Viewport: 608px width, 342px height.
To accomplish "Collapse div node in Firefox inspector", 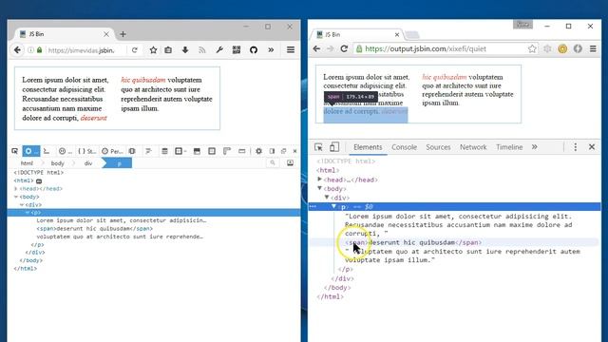I will (x=22, y=205).
